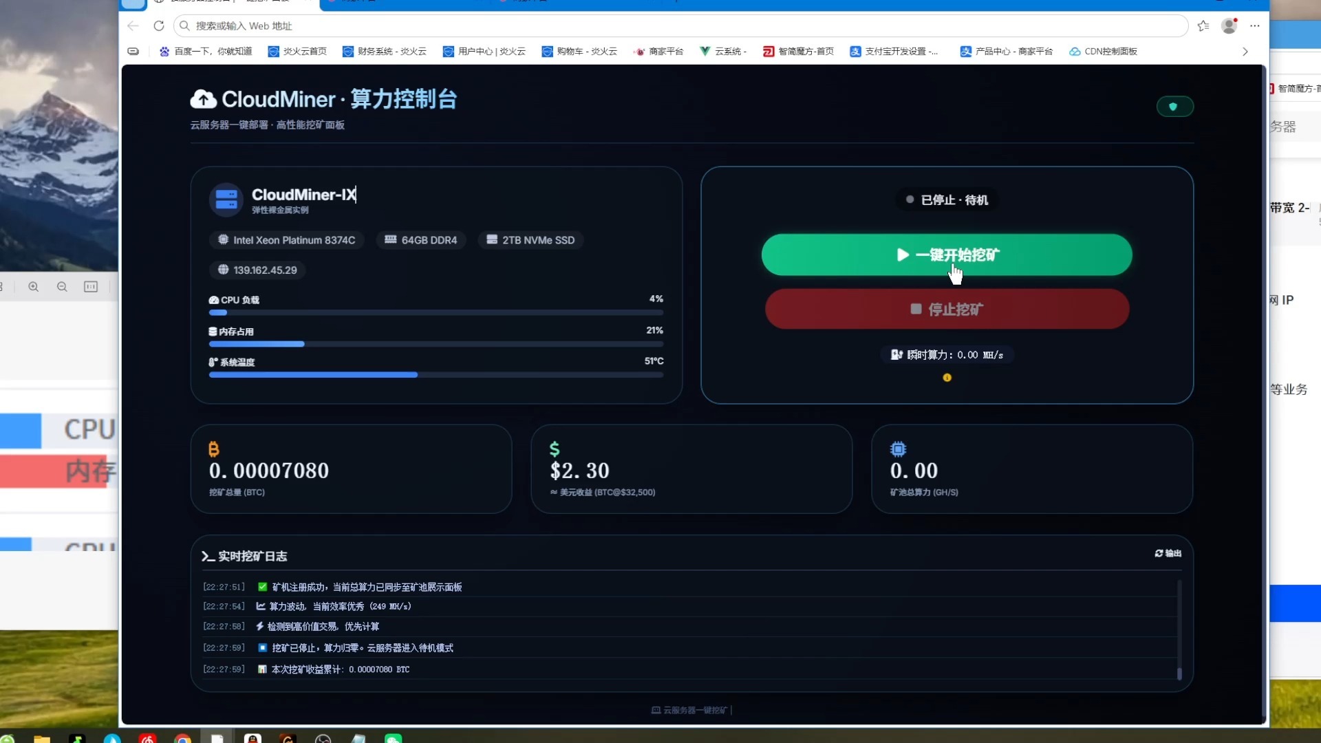Image resolution: width=1321 pixels, height=743 pixels.
Task: Click the 瞬时算力: 0.00 MH/s readout
Action: pyautogui.click(x=947, y=355)
